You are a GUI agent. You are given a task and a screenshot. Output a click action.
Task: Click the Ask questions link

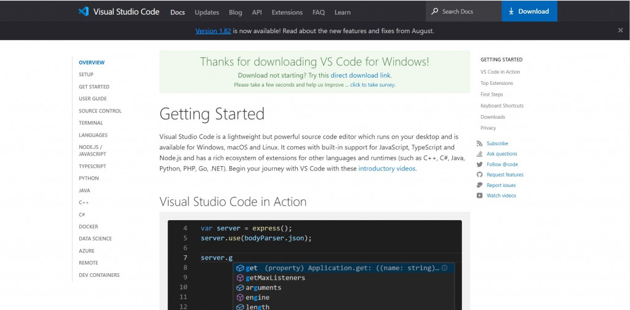(502, 154)
